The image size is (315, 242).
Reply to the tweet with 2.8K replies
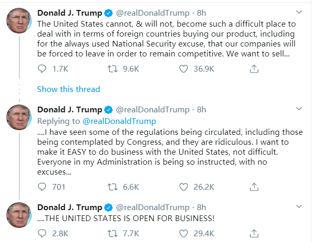point(43,233)
